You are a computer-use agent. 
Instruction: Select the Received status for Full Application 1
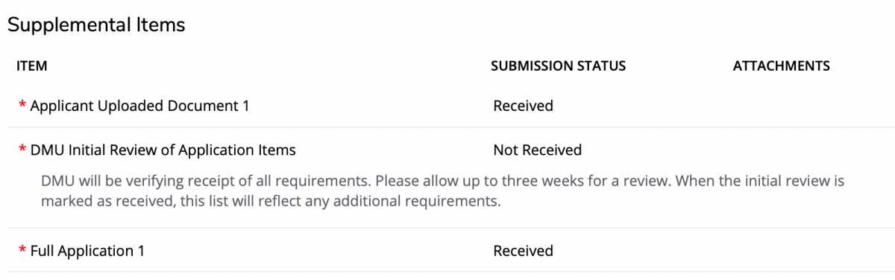point(523,250)
